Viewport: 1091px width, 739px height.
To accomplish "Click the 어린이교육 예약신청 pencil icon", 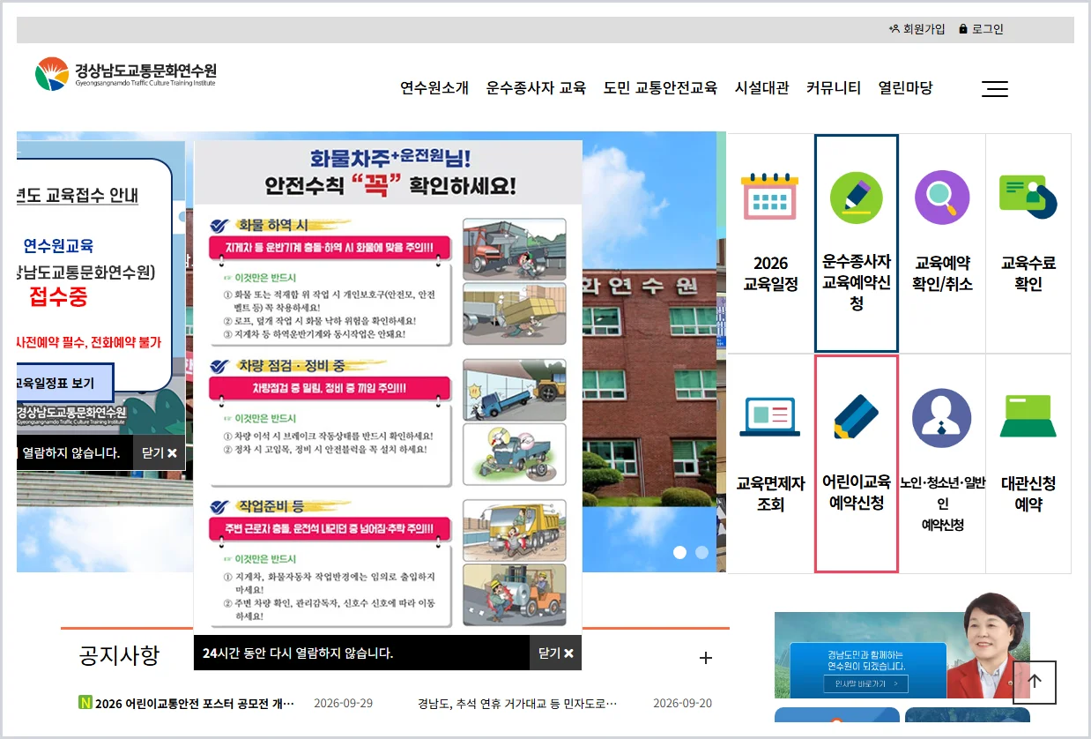I will (x=856, y=416).
